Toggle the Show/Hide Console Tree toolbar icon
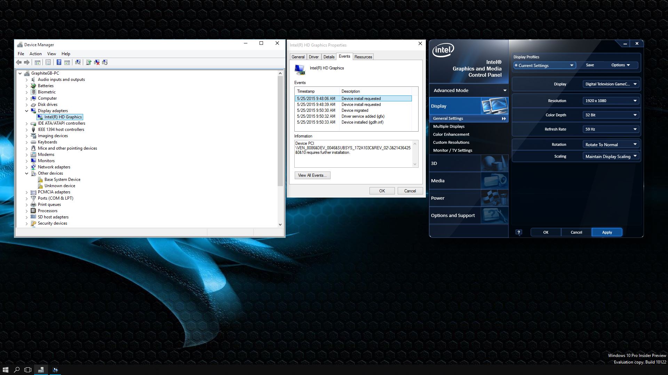Viewport: 668px width, 375px height. click(38, 62)
